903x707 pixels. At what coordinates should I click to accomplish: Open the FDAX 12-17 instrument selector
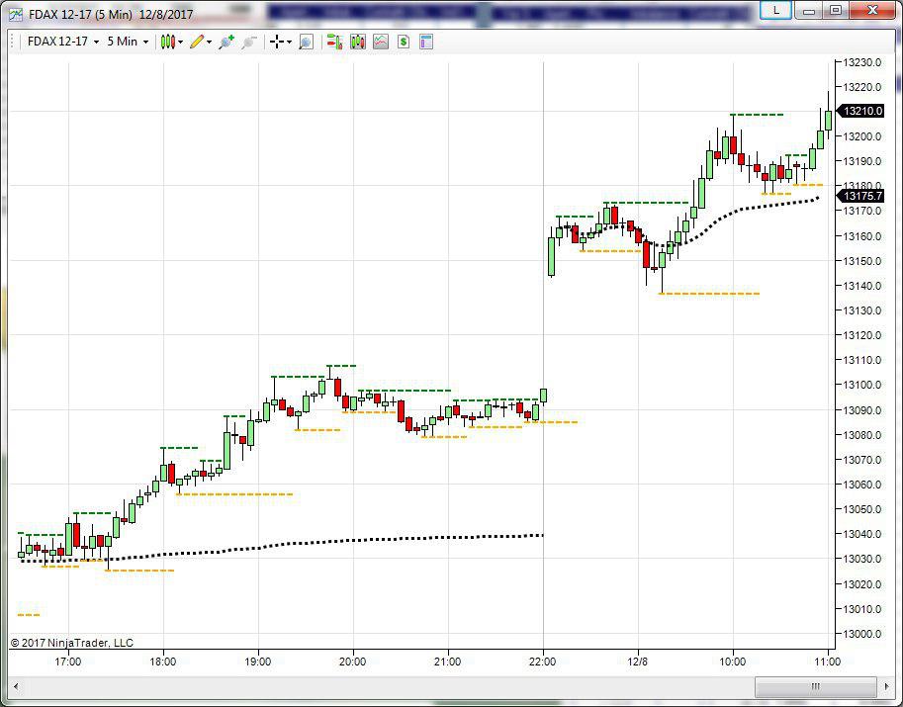pos(62,42)
